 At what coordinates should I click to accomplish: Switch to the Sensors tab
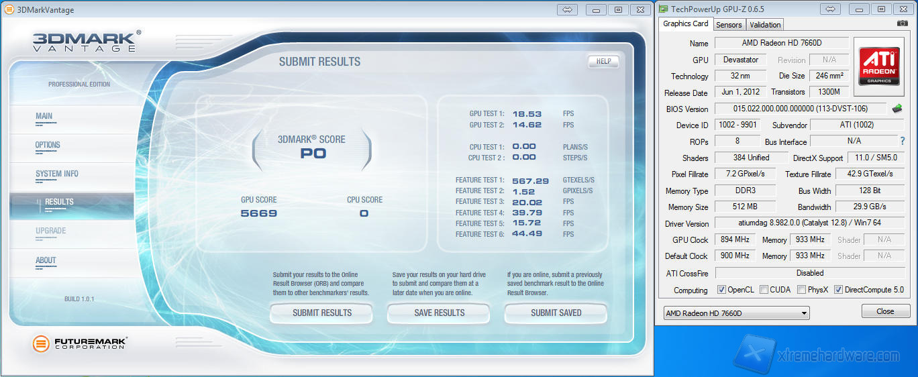729,25
